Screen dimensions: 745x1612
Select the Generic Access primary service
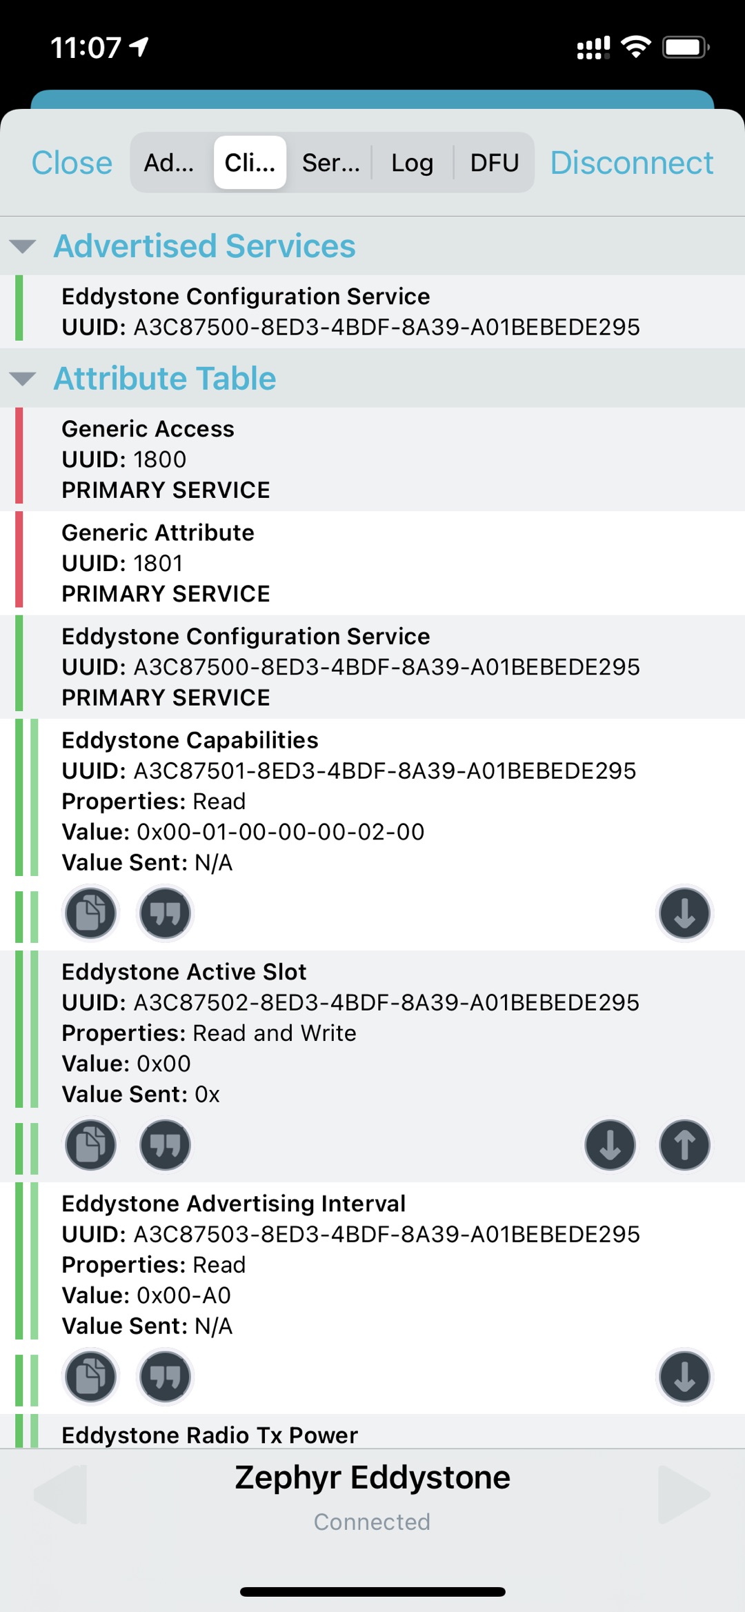372,459
